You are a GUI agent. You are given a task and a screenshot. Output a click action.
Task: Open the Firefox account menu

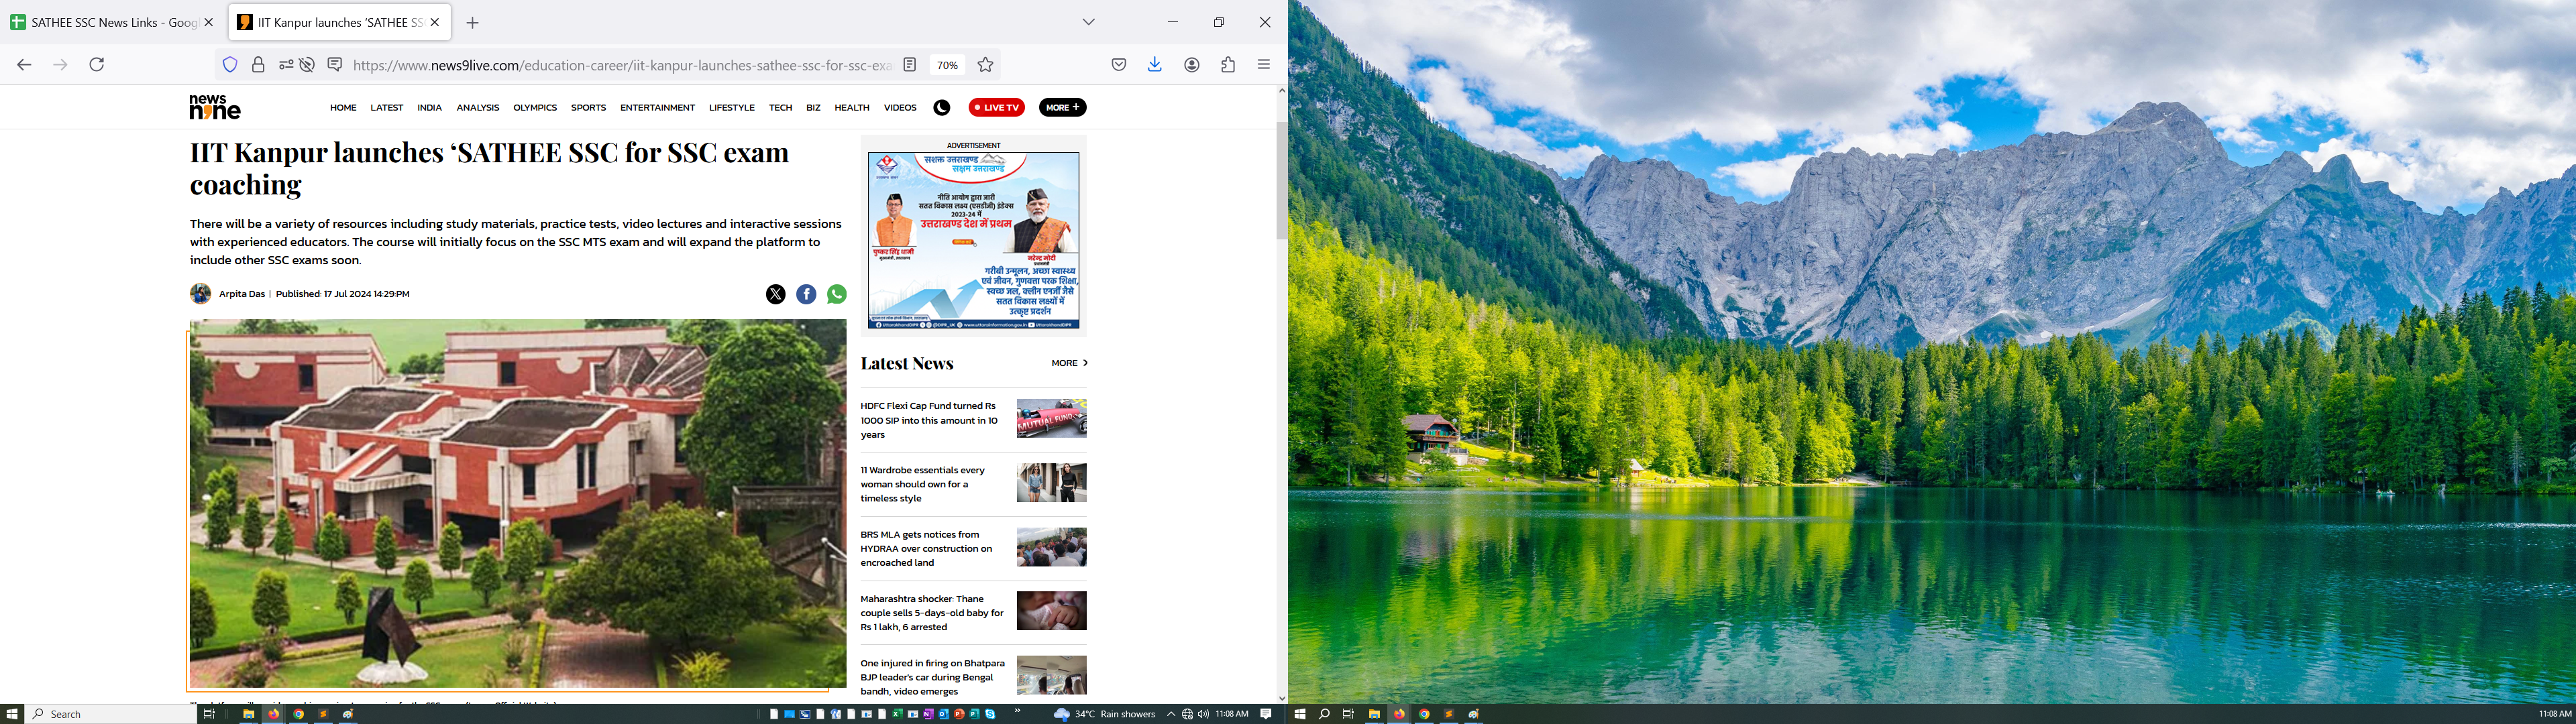pyautogui.click(x=1192, y=65)
